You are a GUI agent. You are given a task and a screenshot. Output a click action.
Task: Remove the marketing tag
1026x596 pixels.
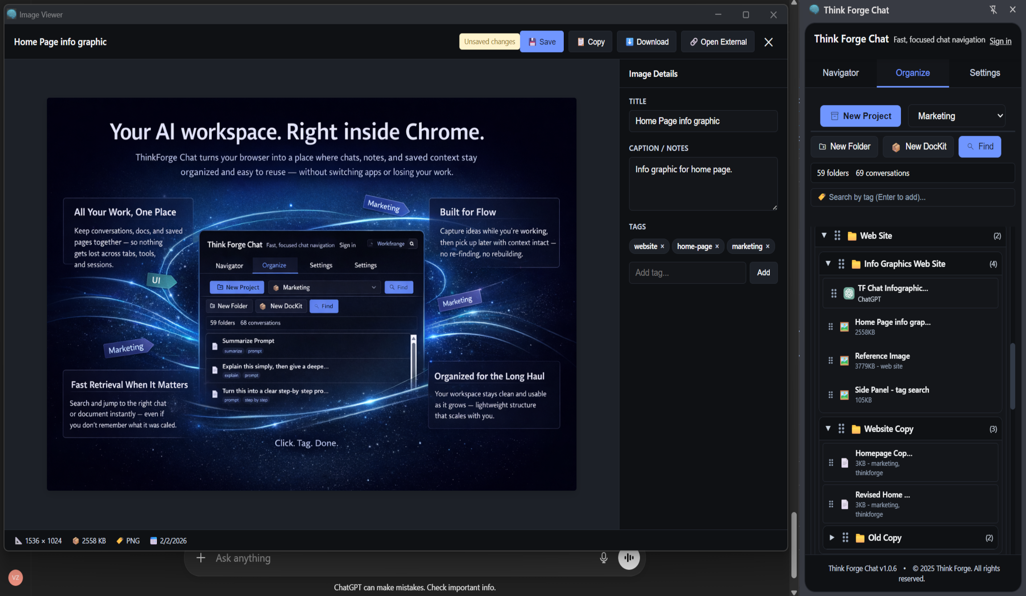point(767,246)
